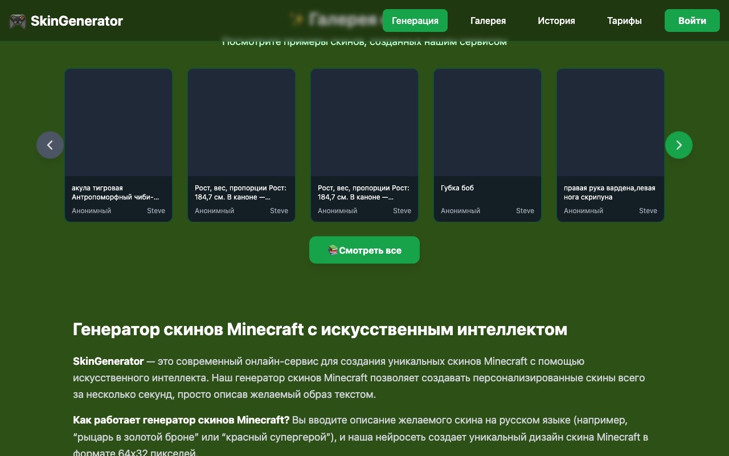Open the SkinGenerator home link
Screen dimensions: 729x456
(x=66, y=21)
